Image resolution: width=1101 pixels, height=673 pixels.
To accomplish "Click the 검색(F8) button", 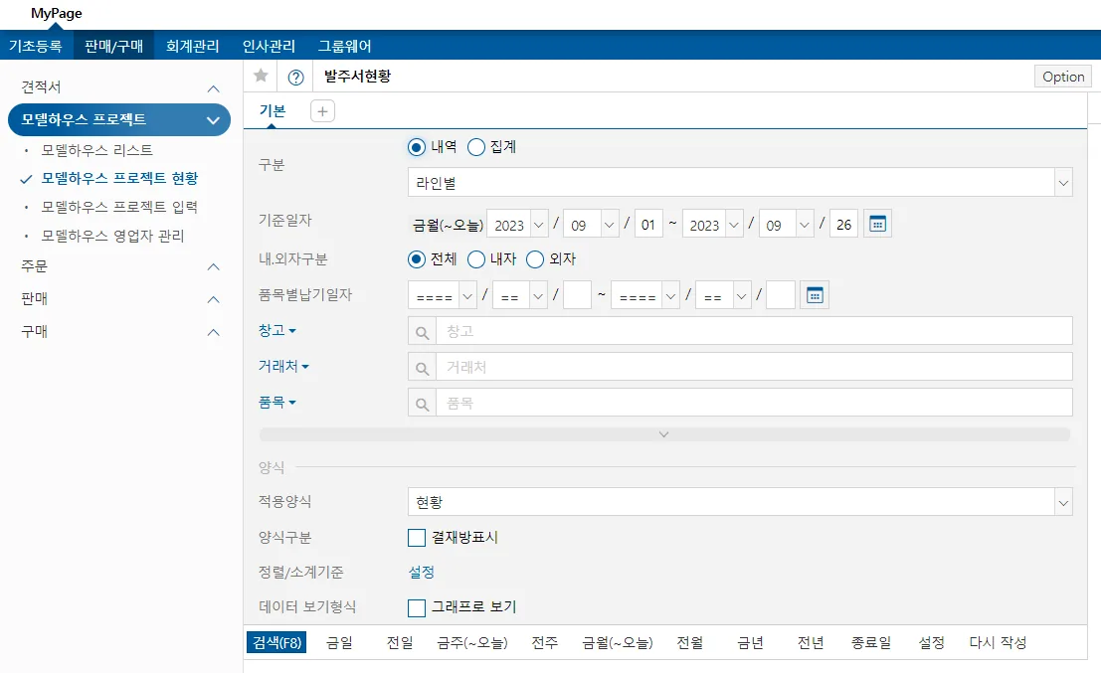I will point(276,642).
